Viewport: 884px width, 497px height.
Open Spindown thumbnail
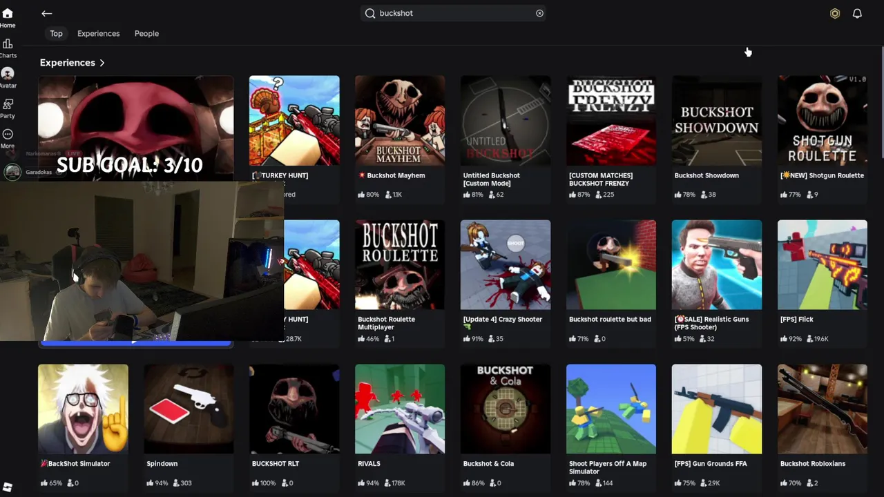[189, 409]
